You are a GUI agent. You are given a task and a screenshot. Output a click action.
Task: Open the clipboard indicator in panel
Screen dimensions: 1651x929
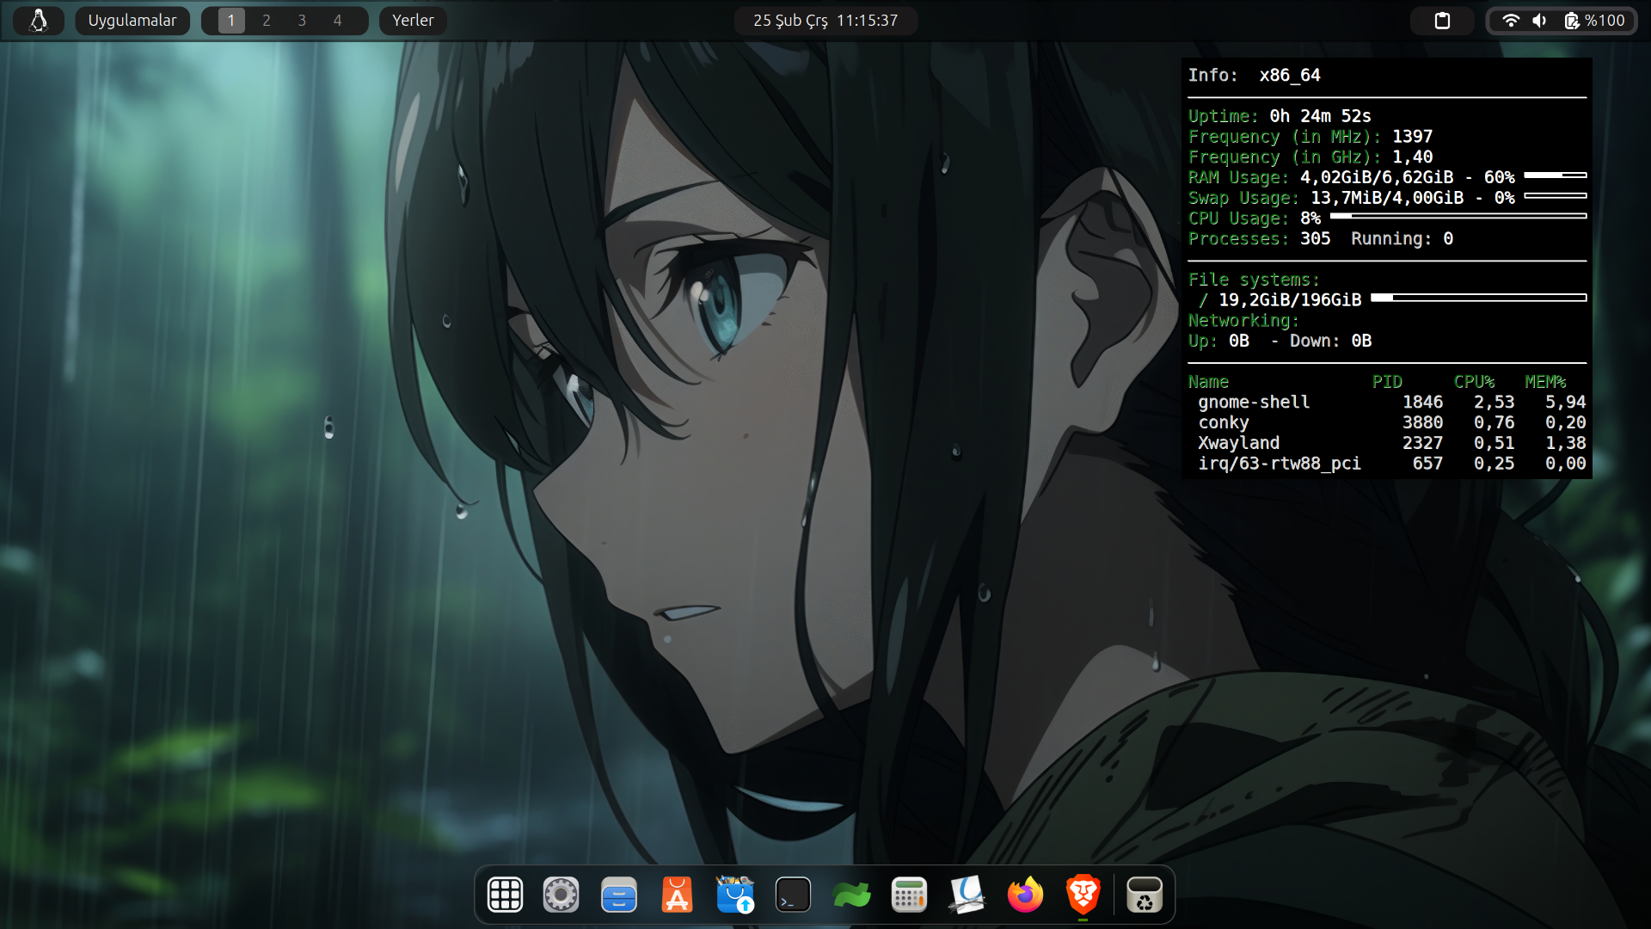point(1442,21)
